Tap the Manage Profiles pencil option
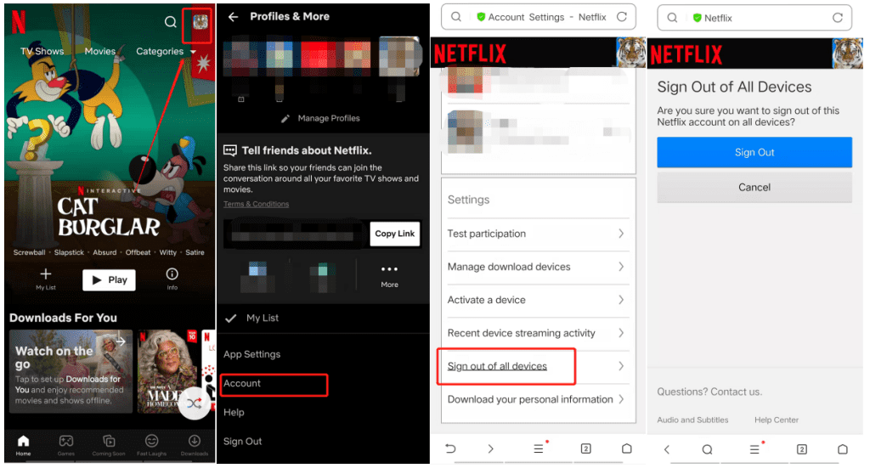Viewport: 870px width, 468px height. (x=320, y=118)
